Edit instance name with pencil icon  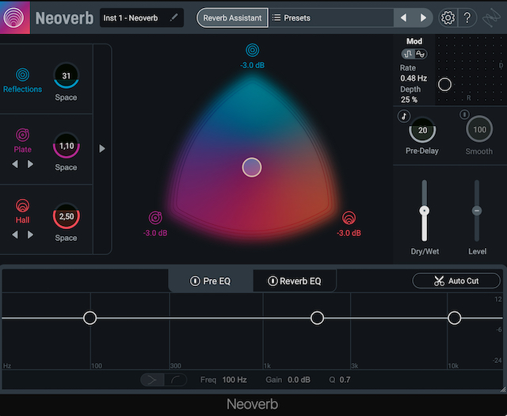click(x=174, y=17)
